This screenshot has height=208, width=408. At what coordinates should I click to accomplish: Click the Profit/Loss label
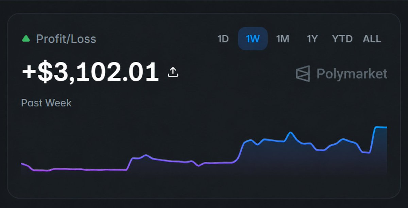point(66,39)
